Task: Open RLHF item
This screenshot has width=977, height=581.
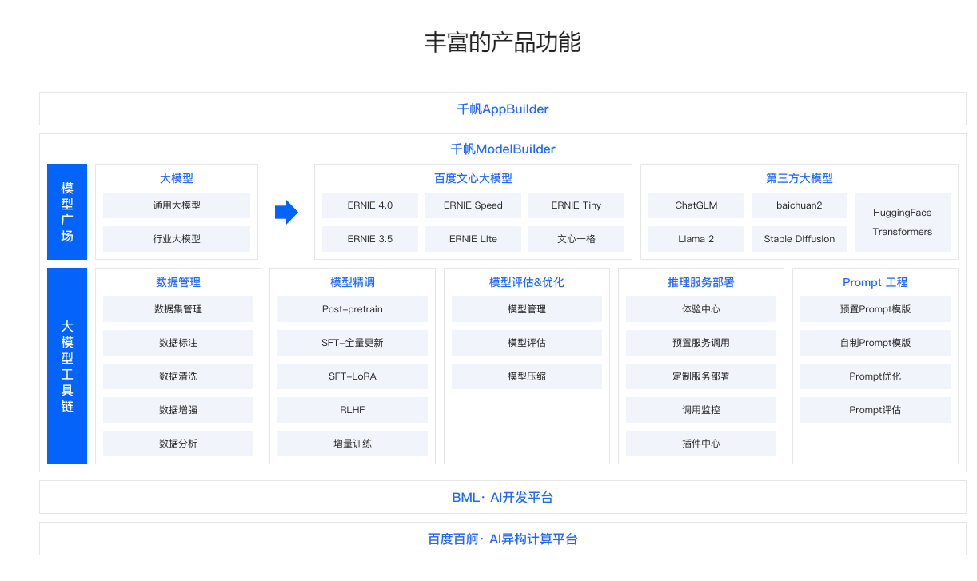Action: point(353,410)
